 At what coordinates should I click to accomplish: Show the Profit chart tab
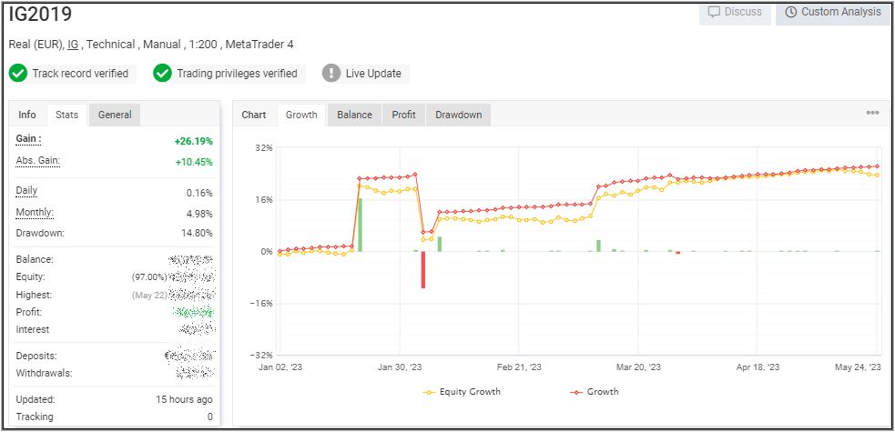coord(403,115)
